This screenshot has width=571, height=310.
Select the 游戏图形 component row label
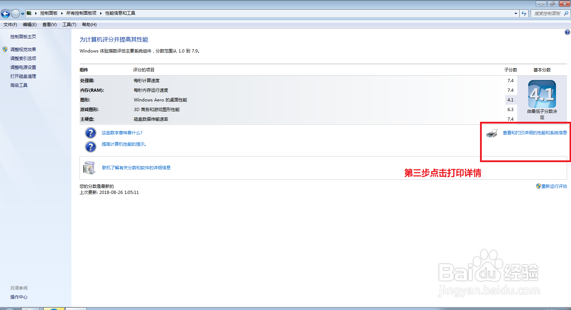point(89,110)
